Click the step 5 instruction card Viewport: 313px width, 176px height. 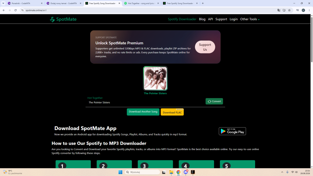[x=237, y=164]
